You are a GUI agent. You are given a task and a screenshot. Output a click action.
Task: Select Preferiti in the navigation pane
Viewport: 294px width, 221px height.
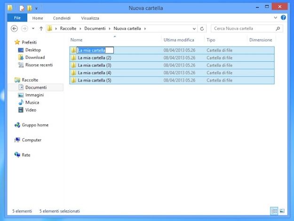[x=29, y=42]
